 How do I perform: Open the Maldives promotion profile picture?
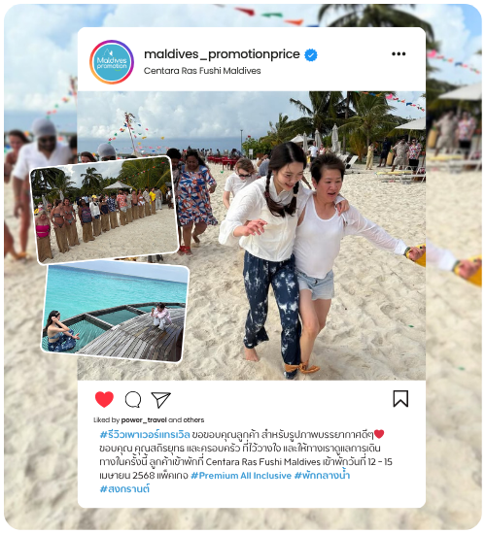tap(112, 62)
